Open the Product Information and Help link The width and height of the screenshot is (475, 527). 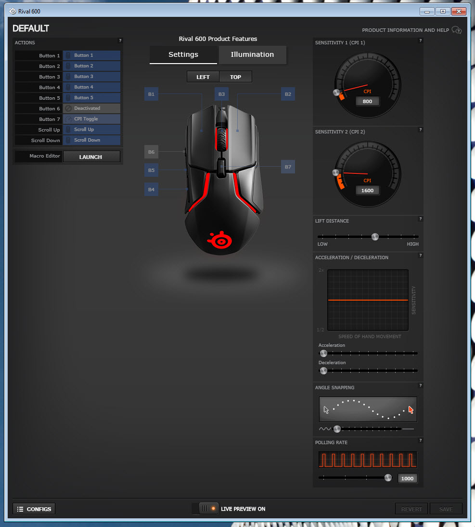tap(405, 30)
